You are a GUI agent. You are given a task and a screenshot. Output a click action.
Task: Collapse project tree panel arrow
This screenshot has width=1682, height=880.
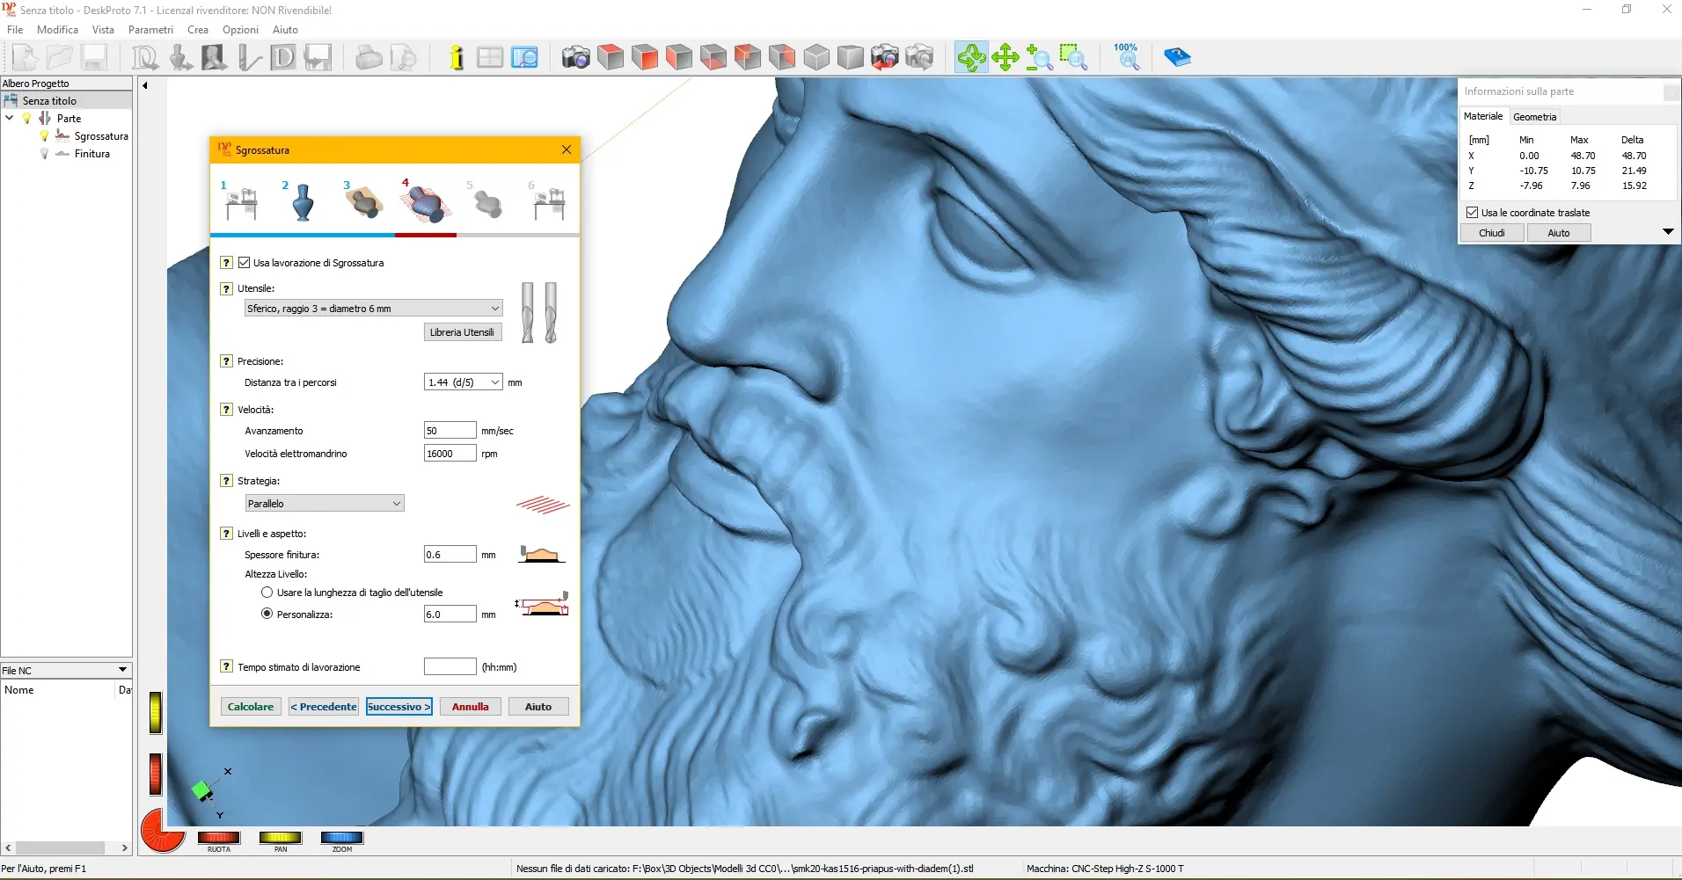(145, 85)
